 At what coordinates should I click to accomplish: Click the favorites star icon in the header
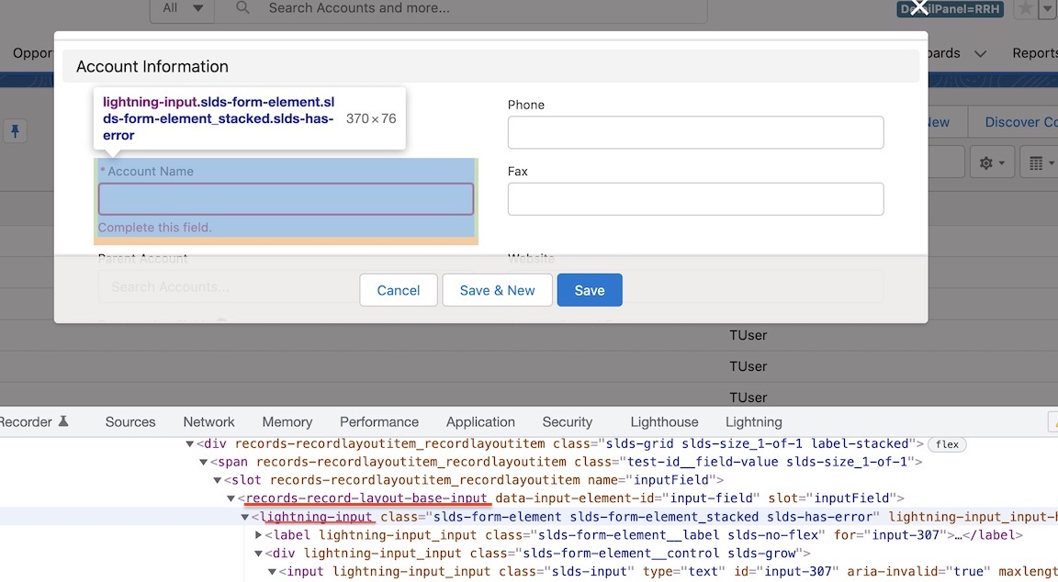coord(1026,9)
